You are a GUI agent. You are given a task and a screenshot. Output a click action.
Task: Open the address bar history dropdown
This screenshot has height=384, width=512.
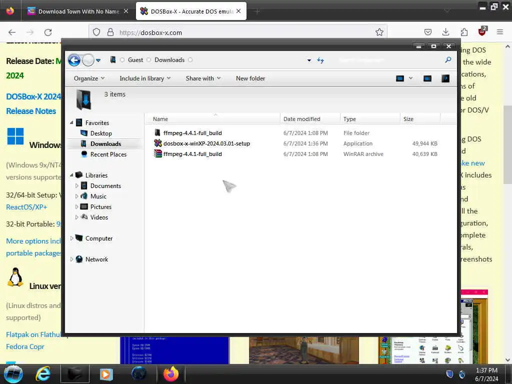click(309, 60)
